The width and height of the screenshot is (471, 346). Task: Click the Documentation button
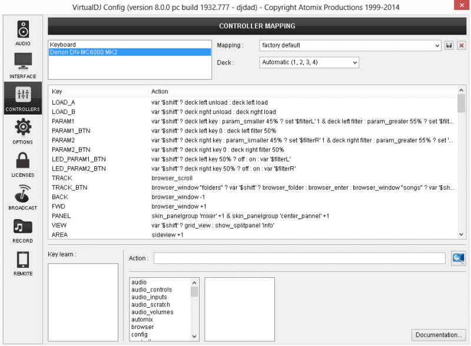coord(437,335)
